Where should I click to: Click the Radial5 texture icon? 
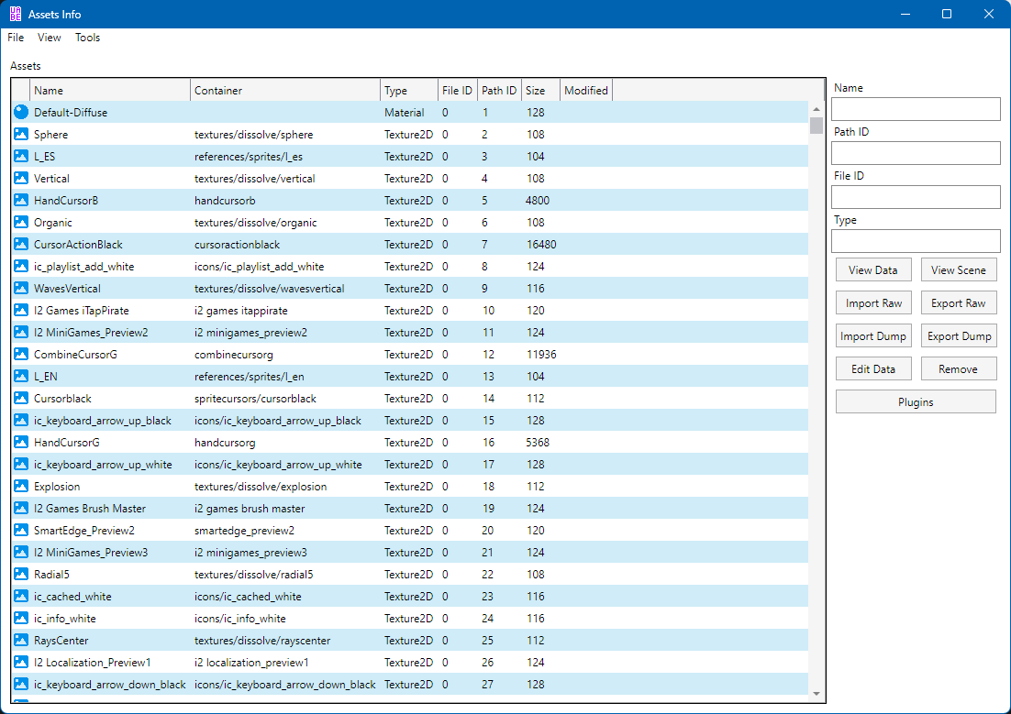coord(21,574)
